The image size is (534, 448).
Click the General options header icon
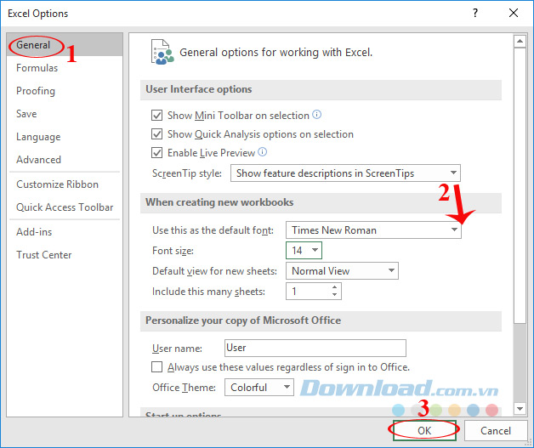[162, 52]
